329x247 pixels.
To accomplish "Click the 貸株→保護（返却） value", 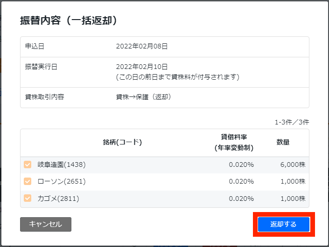I will pos(144,97).
